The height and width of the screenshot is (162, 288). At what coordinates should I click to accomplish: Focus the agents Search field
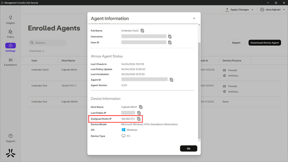(x=48, y=42)
